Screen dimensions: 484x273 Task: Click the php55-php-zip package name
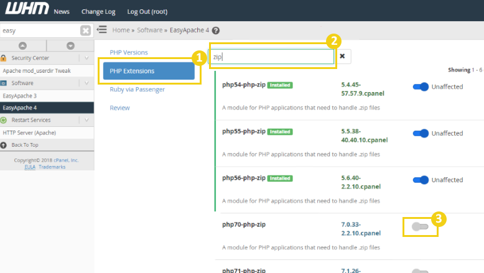(243, 131)
